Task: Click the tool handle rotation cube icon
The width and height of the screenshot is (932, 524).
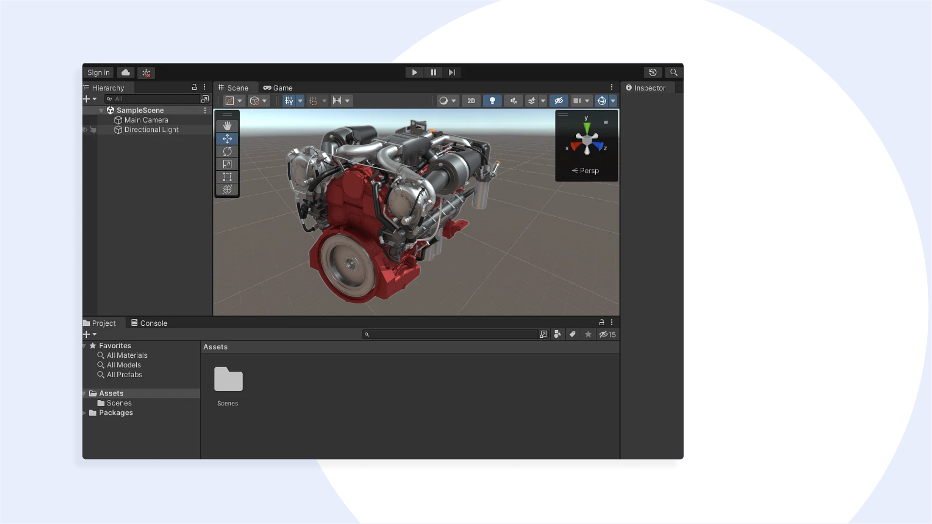Action: coord(254,101)
